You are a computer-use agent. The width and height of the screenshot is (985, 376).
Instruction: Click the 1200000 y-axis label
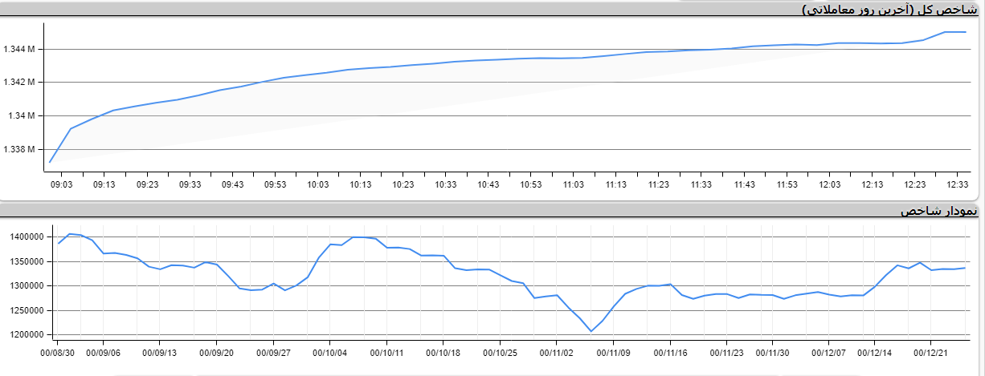pyautogui.click(x=26, y=334)
